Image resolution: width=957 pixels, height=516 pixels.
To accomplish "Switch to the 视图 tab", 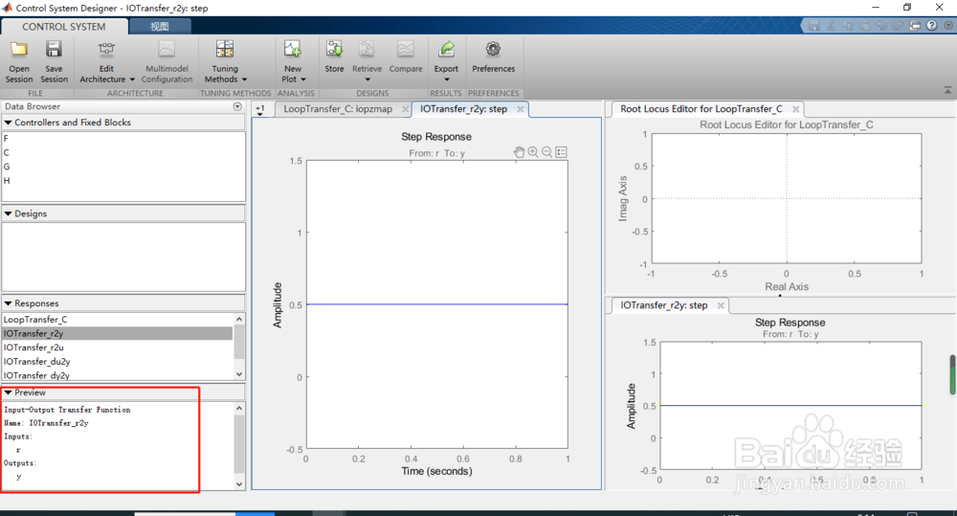I will pos(159,26).
